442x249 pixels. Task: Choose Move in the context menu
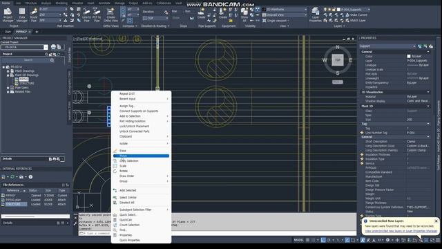coord(141,156)
